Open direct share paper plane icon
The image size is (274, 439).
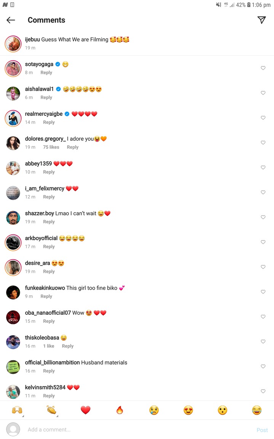pos(261,20)
